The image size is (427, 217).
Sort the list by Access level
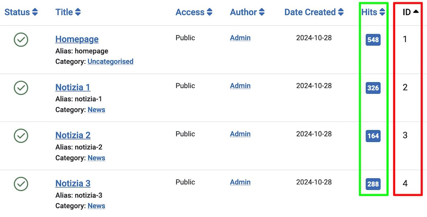click(194, 12)
